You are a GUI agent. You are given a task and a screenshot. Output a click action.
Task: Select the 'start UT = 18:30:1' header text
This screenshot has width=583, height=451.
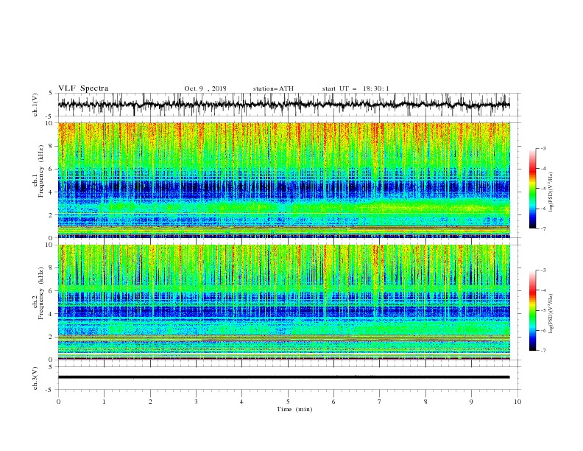click(x=356, y=88)
